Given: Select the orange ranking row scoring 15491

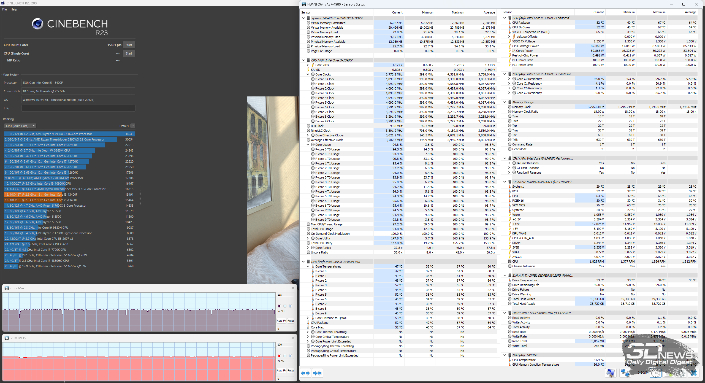Looking at the screenshot, I should click(69, 195).
